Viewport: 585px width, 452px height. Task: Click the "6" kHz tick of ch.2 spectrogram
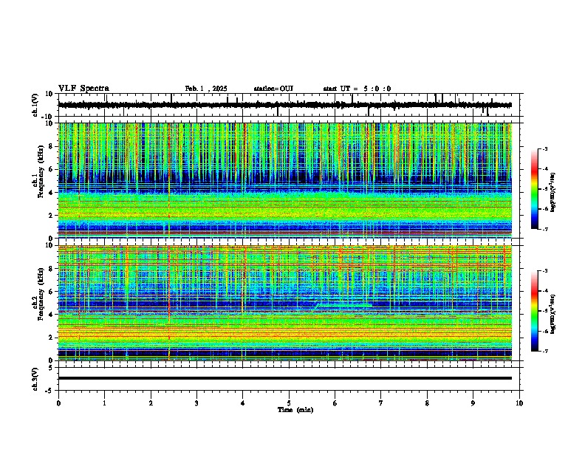(x=51, y=292)
